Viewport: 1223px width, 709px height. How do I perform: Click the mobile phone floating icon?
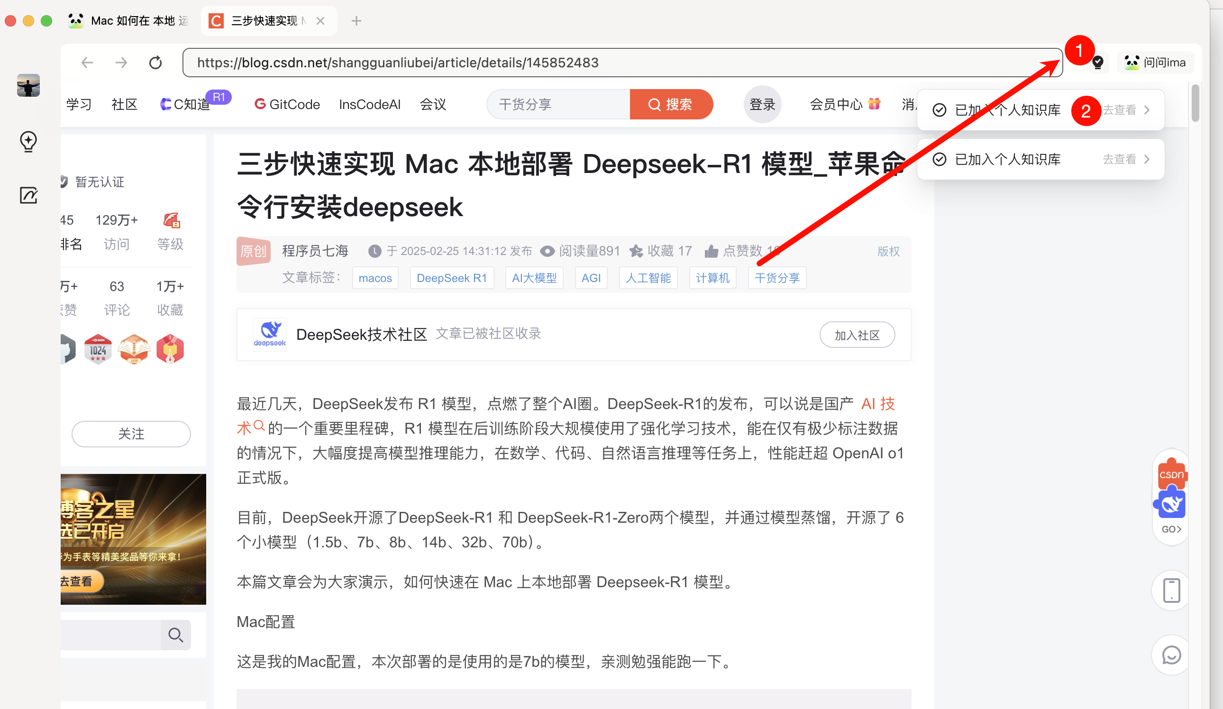point(1171,591)
